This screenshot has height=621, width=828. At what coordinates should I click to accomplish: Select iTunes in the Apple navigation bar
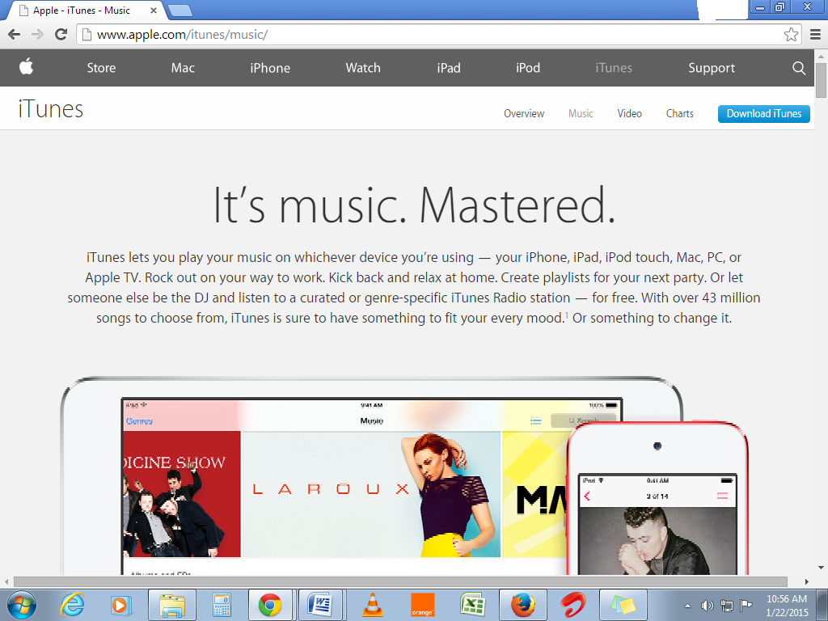(614, 68)
